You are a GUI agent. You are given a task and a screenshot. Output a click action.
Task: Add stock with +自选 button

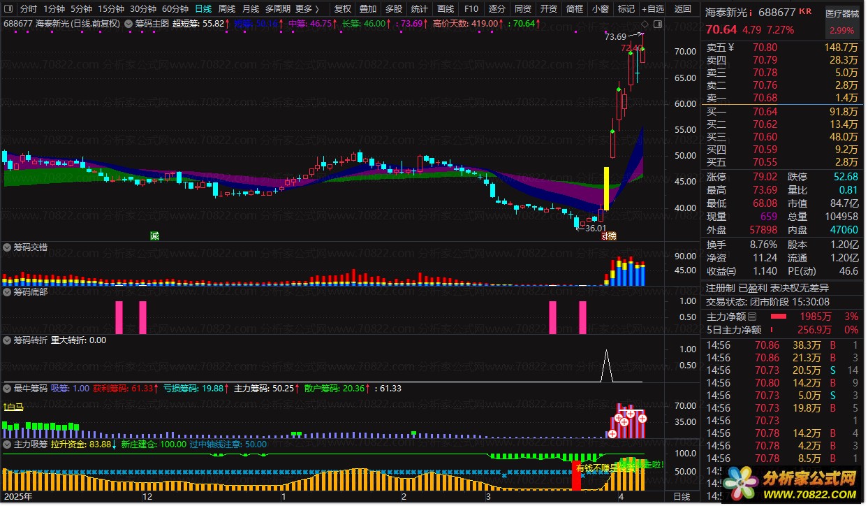coord(652,9)
